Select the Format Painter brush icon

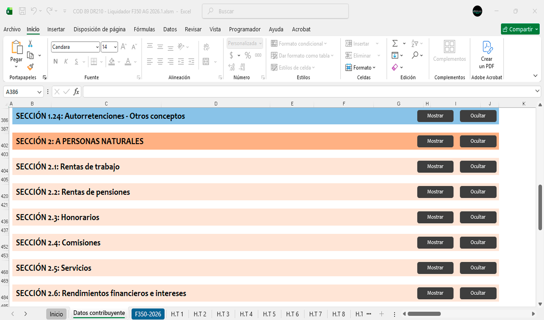click(30, 67)
